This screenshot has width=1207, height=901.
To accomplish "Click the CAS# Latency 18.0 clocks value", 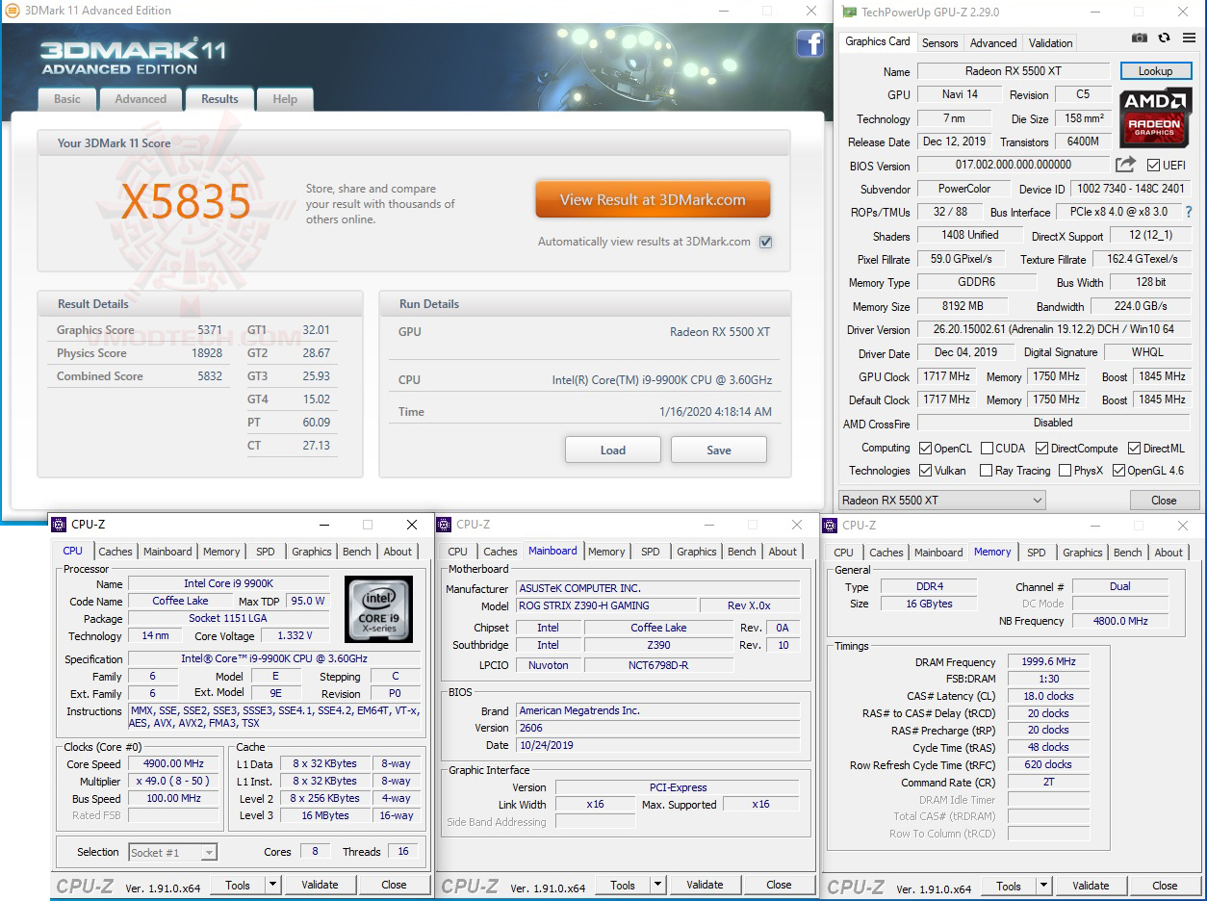I will coord(1048,696).
